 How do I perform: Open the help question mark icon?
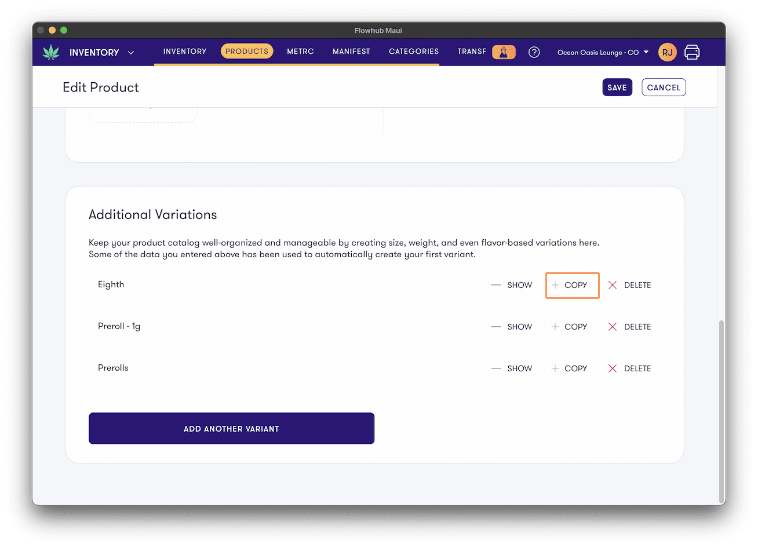(534, 52)
